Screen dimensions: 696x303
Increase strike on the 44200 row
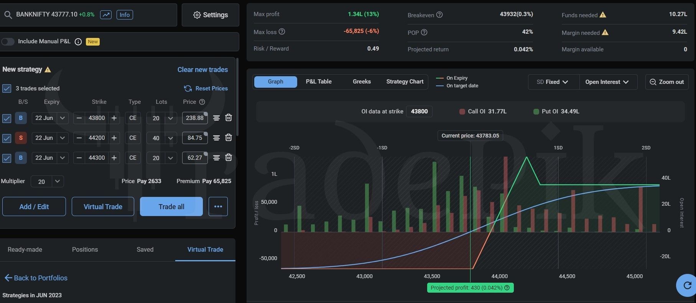click(x=114, y=138)
